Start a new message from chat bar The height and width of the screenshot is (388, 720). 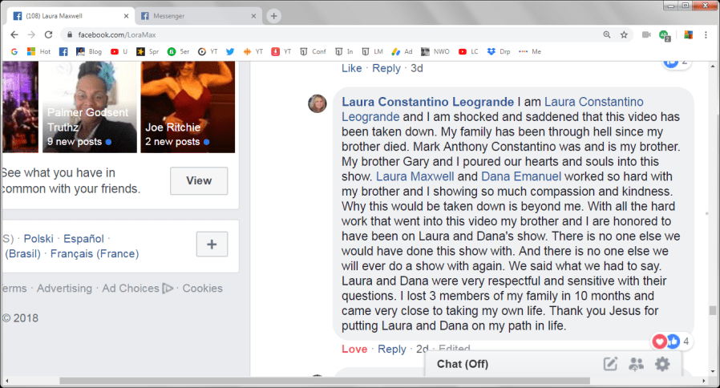click(x=610, y=365)
